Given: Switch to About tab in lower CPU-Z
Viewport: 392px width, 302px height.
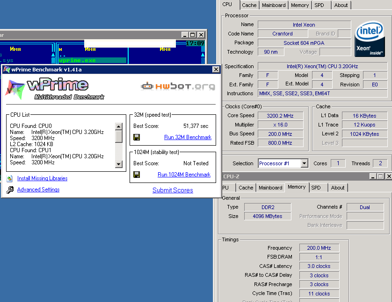Looking at the screenshot, I should [337, 188].
